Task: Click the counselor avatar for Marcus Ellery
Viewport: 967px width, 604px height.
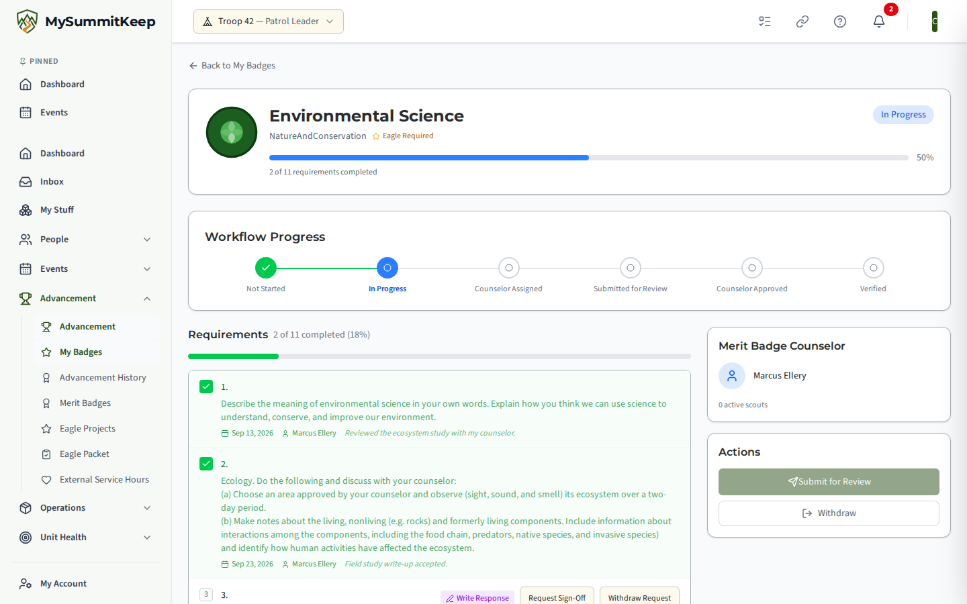Action: tap(732, 376)
